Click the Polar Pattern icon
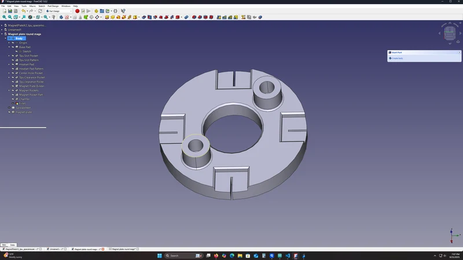 [230, 17]
